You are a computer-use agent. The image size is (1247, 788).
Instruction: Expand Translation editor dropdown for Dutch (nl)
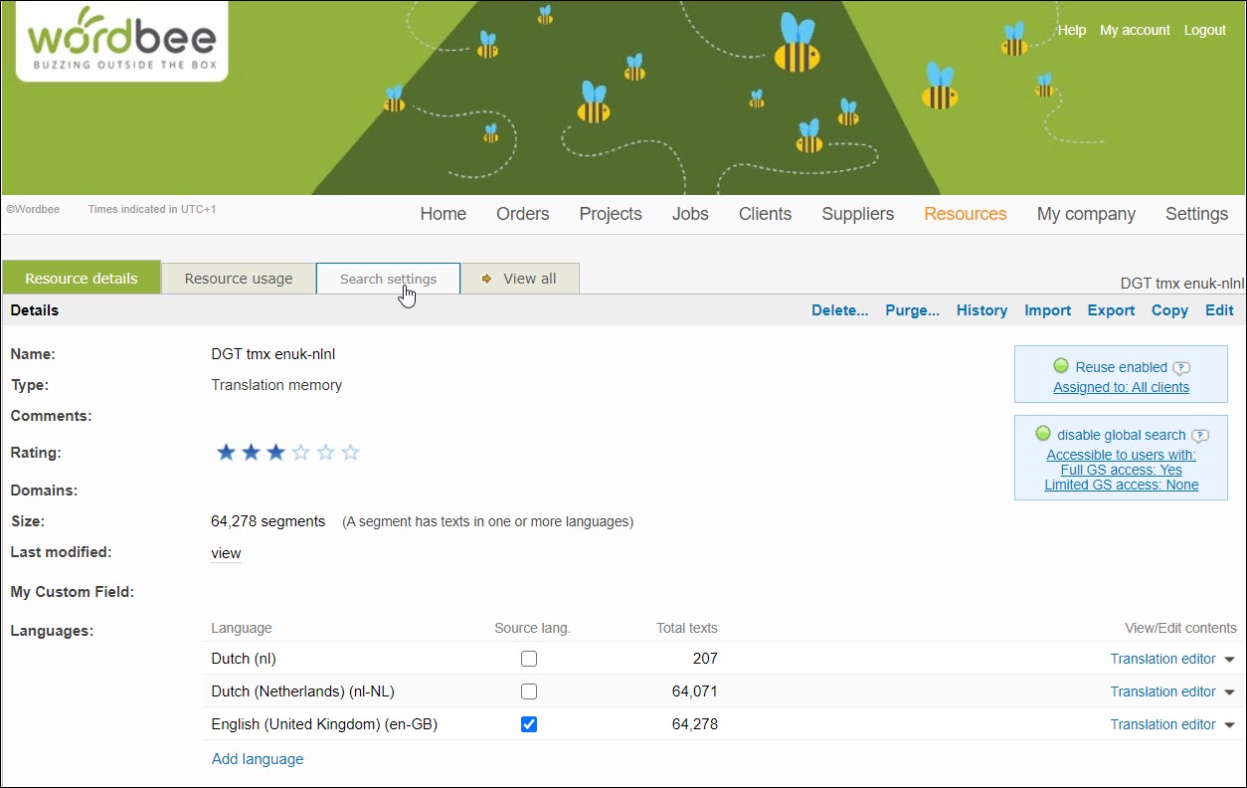pos(1229,660)
